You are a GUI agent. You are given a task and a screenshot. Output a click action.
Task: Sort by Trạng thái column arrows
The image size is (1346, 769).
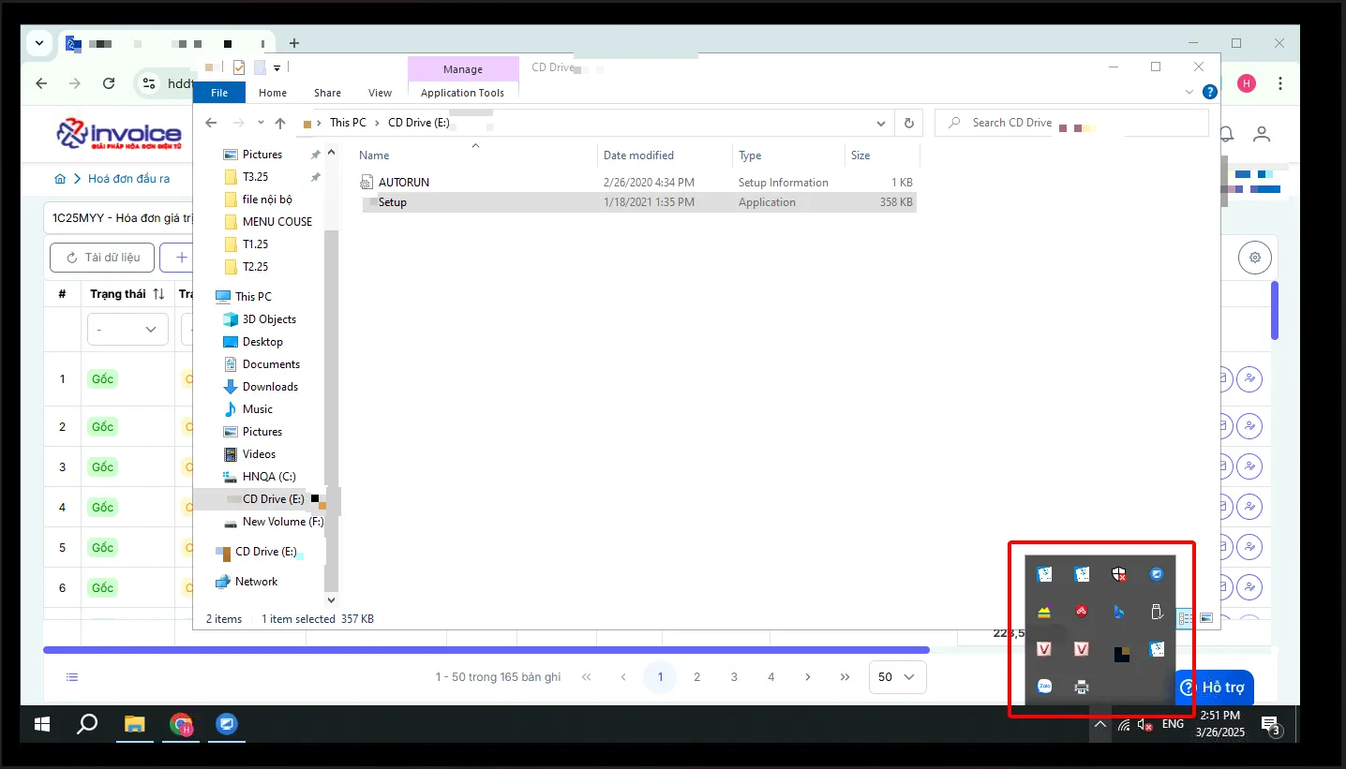click(x=158, y=294)
